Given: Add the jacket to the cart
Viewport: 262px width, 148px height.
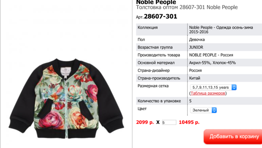Looking at the screenshot, I should click(233, 136).
